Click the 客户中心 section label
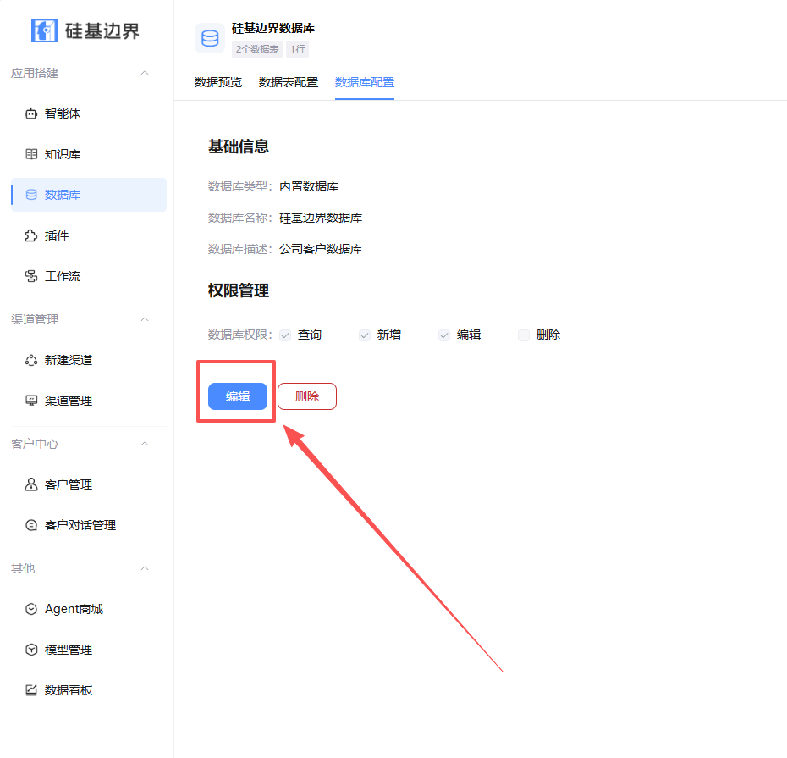The image size is (787, 758). coord(35,444)
